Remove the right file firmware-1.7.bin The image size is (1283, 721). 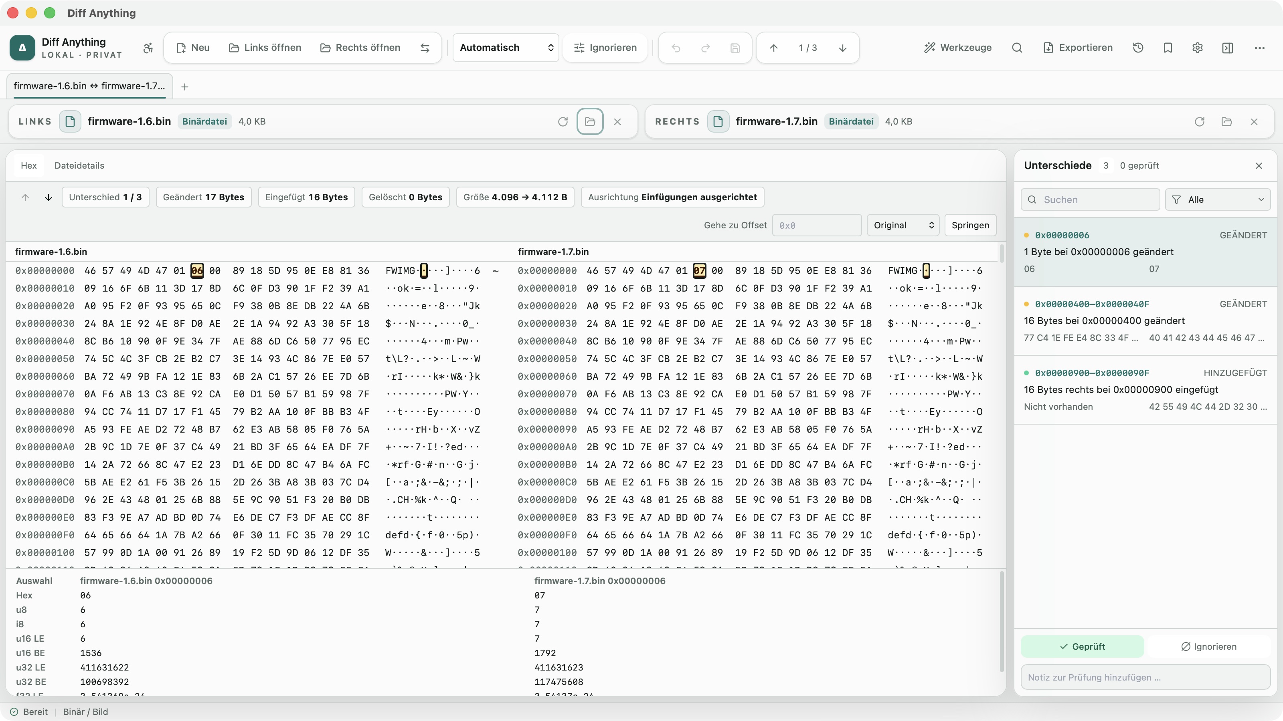(x=1254, y=121)
